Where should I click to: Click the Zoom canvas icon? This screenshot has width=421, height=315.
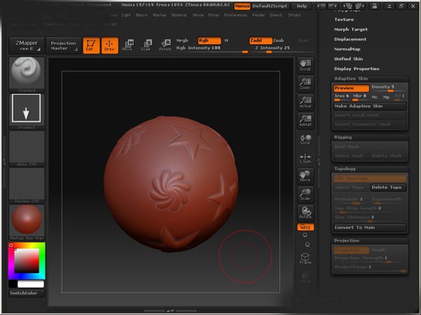tap(305, 83)
